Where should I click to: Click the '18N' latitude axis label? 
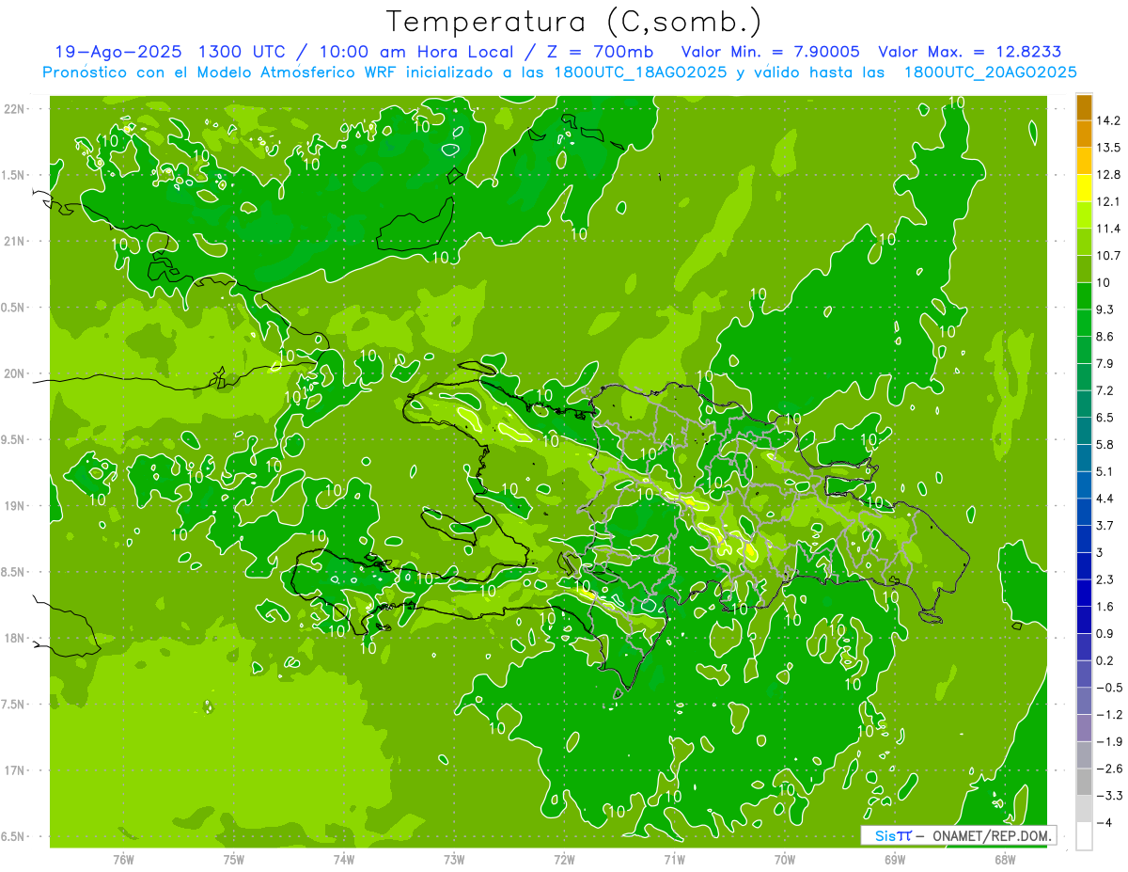click(15, 639)
